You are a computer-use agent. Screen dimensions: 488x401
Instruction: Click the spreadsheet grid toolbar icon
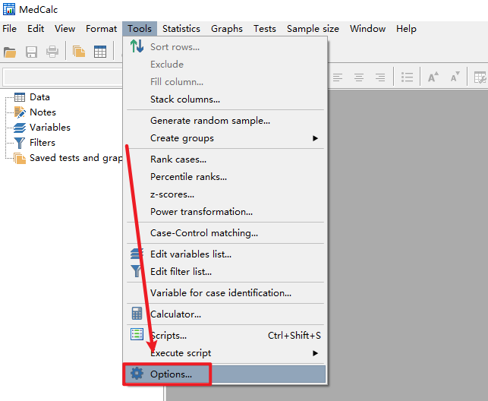pos(100,52)
